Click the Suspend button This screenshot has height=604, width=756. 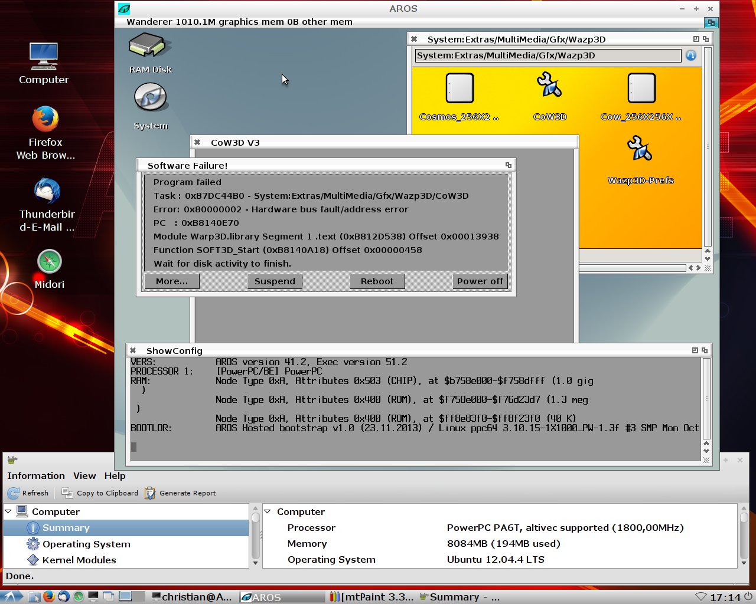pyautogui.click(x=275, y=281)
